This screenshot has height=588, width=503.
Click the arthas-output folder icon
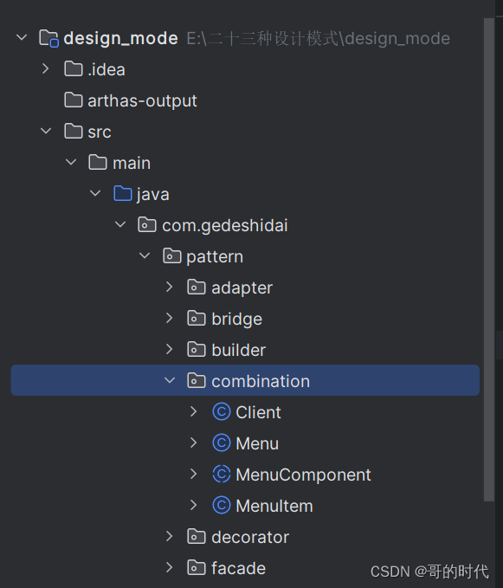74,100
